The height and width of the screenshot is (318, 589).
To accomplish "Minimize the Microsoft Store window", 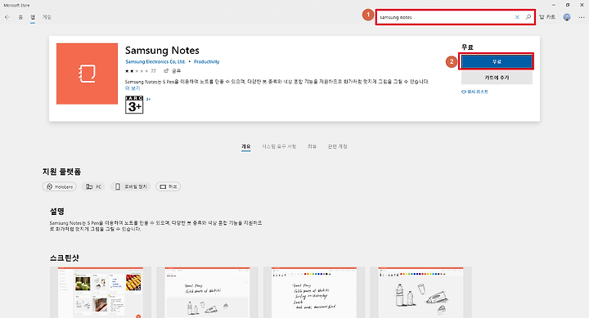I will (553, 5).
